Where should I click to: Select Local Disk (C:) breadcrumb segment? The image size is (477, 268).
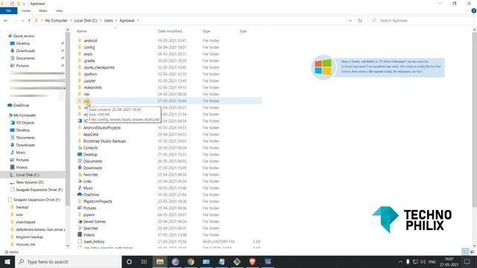86,21
